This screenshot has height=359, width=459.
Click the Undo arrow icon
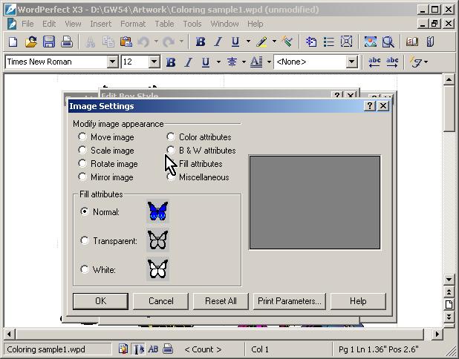tap(143, 42)
